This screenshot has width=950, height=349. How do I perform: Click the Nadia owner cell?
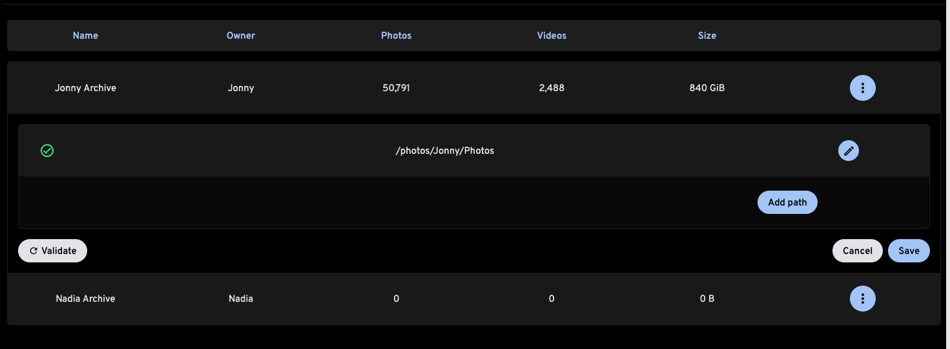coord(240,299)
